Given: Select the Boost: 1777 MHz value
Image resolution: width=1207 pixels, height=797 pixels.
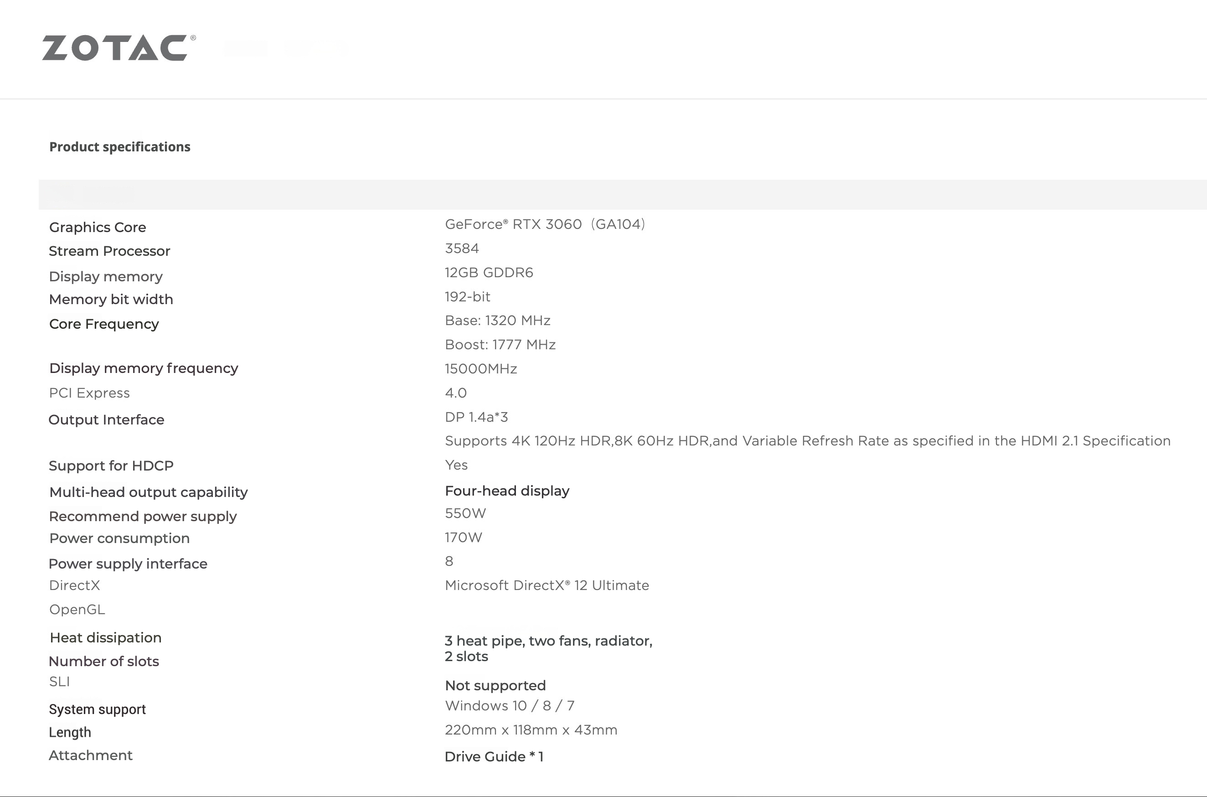Looking at the screenshot, I should [x=500, y=345].
